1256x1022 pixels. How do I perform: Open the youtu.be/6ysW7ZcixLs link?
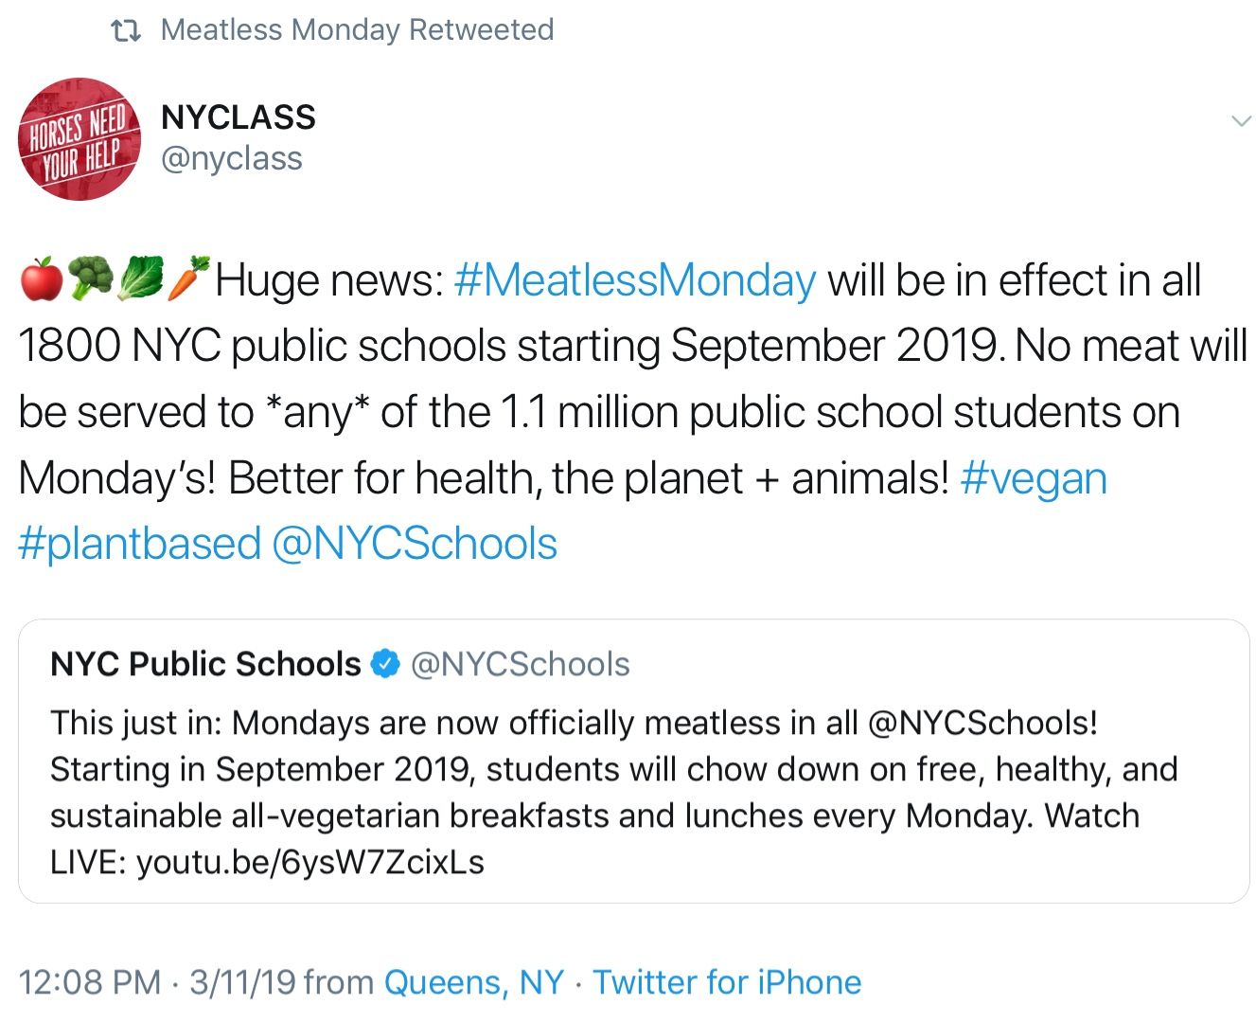click(310, 863)
